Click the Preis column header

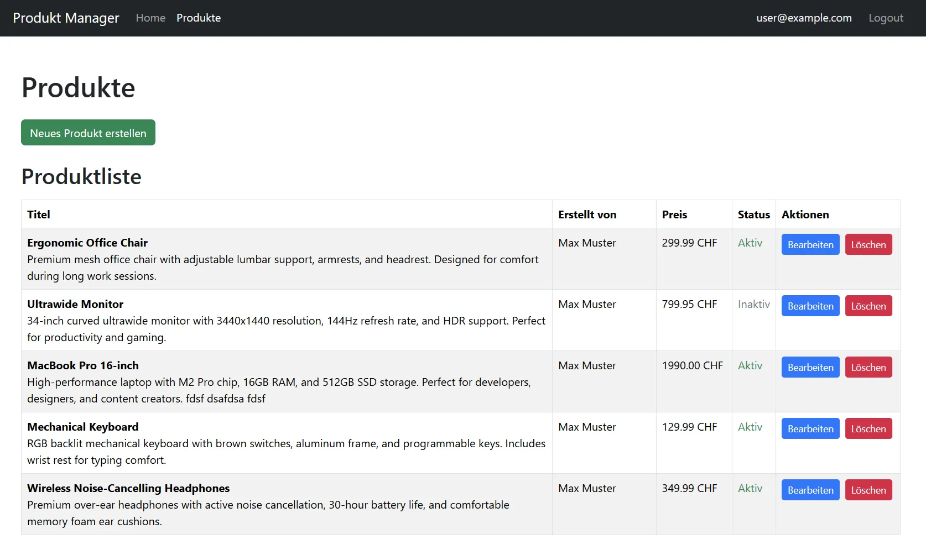[674, 214]
